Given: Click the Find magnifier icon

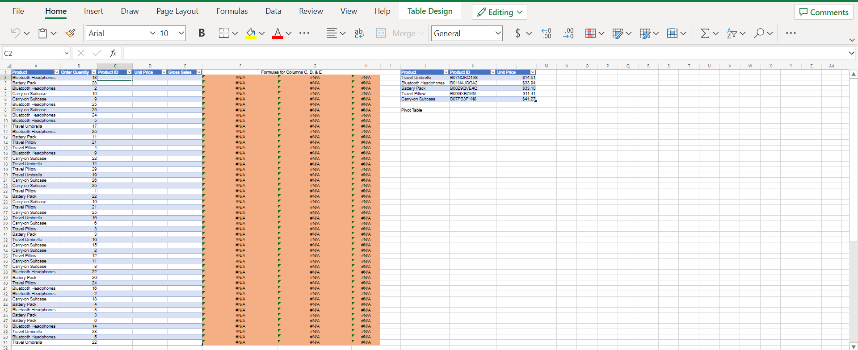Looking at the screenshot, I should (x=759, y=33).
